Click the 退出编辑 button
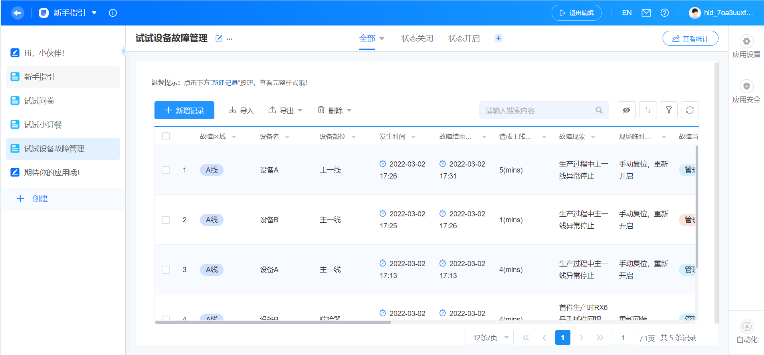Screen dimensions: 764x355 (x=576, y=13)
